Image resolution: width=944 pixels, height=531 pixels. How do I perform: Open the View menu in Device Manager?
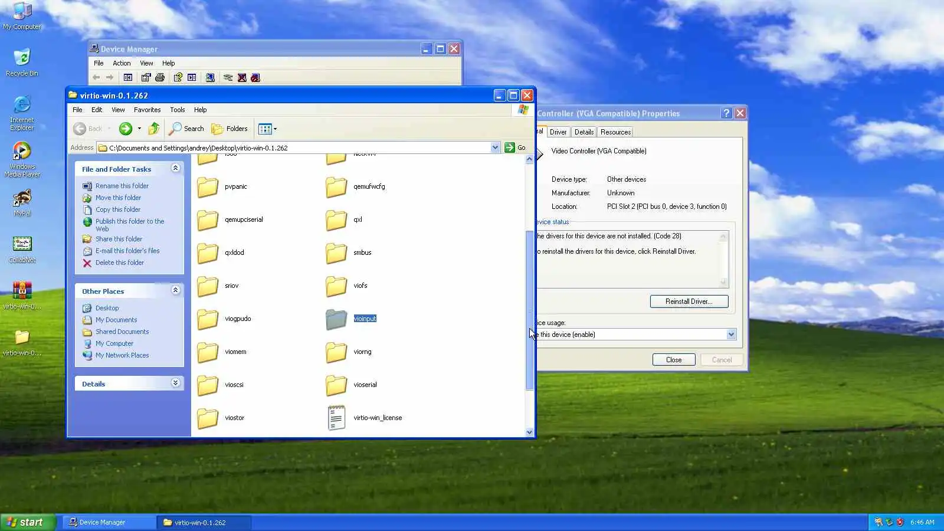(146, 63)
